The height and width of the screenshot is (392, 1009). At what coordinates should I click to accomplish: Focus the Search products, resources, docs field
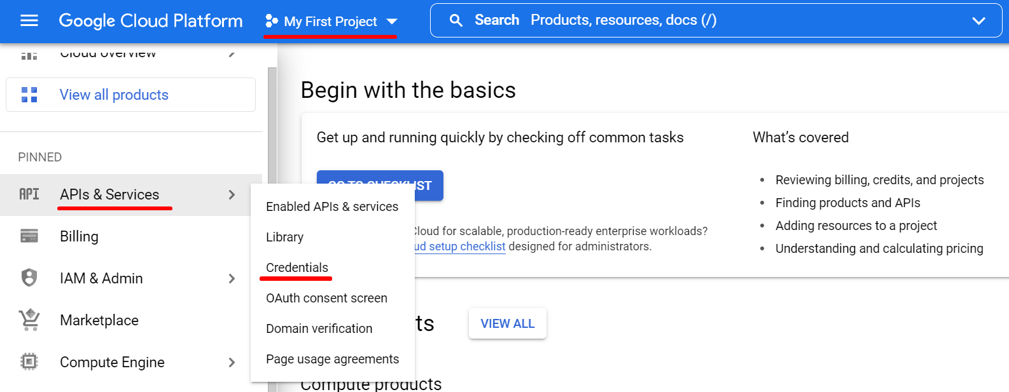coord(716,20)
